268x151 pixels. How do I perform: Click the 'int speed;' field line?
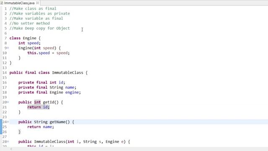click(x=29, y=43)
